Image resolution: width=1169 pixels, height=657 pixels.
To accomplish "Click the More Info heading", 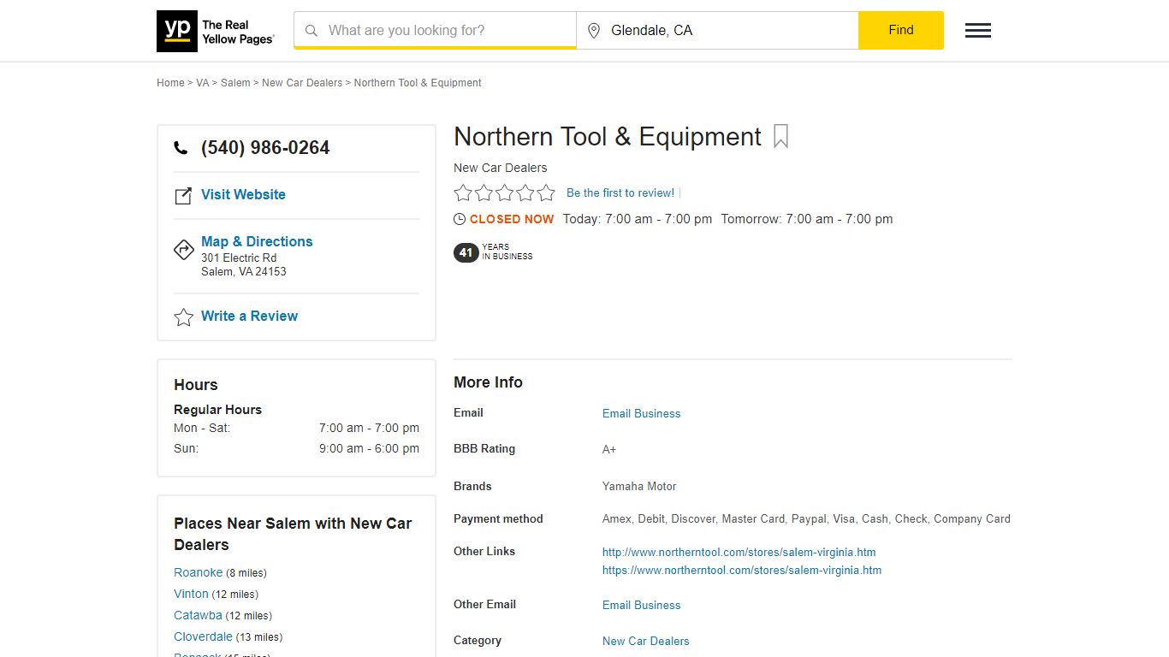I will [x=488, y=382].
